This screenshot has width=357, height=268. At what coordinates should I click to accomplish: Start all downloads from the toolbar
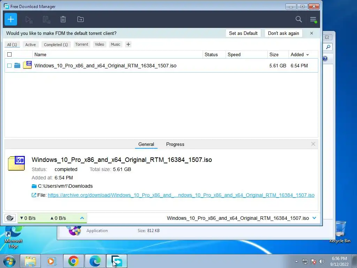[29, 20]
